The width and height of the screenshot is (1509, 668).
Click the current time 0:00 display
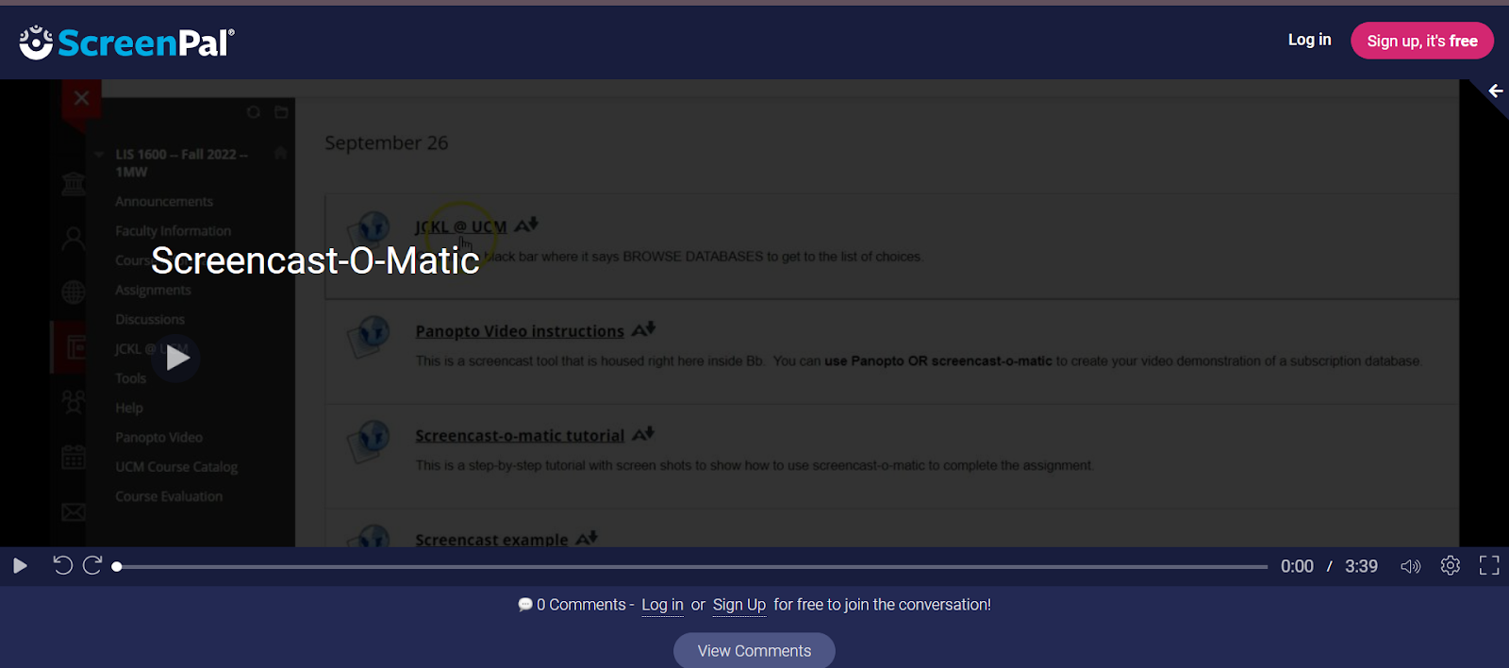coord(1297,566)
